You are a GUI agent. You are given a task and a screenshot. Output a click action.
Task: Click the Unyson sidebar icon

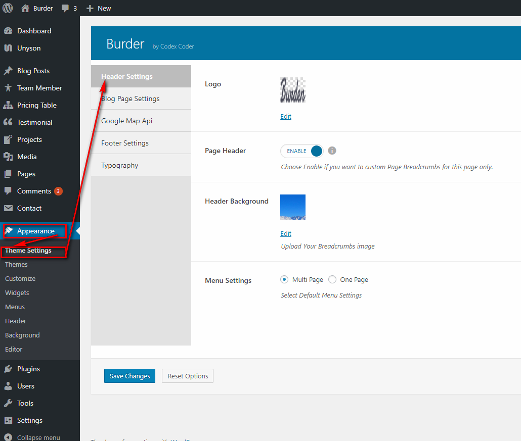pos(8,48)
